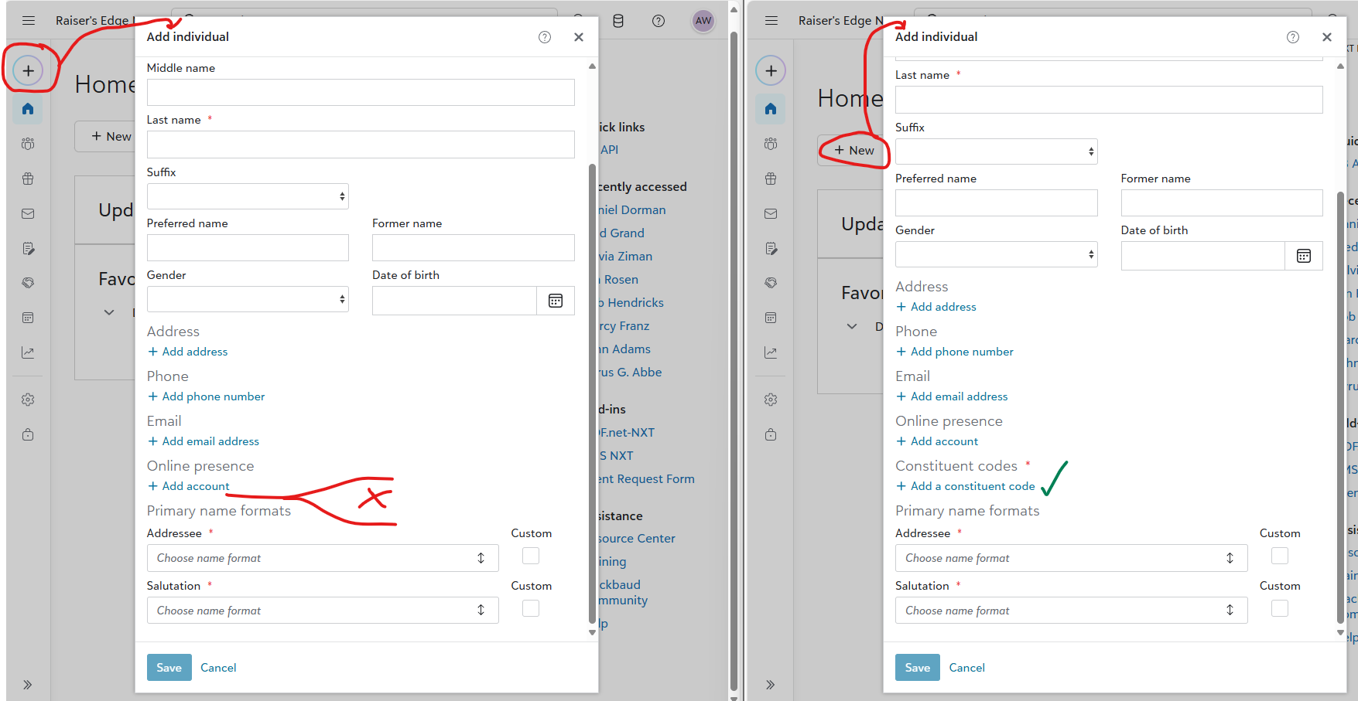Viewport: 1358px width, 701px height.
Task: Open the Suffix dropdown in right dialog
Action: (x=997, y=151)
